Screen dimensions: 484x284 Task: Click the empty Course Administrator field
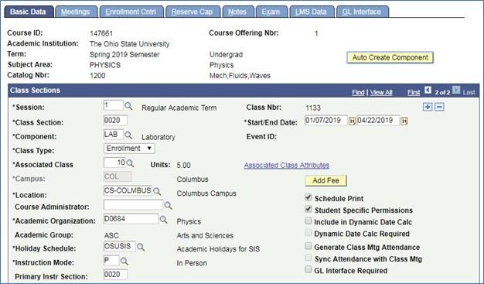(x=133, y=204)
